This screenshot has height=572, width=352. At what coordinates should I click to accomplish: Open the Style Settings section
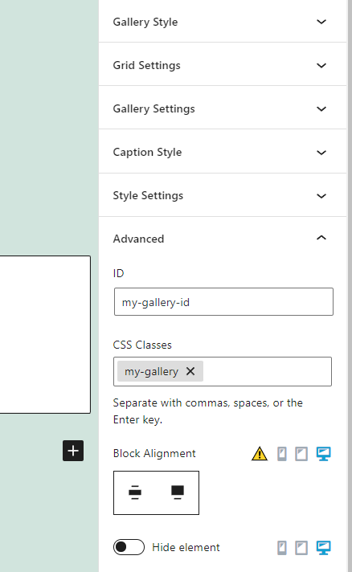(223, 195)
